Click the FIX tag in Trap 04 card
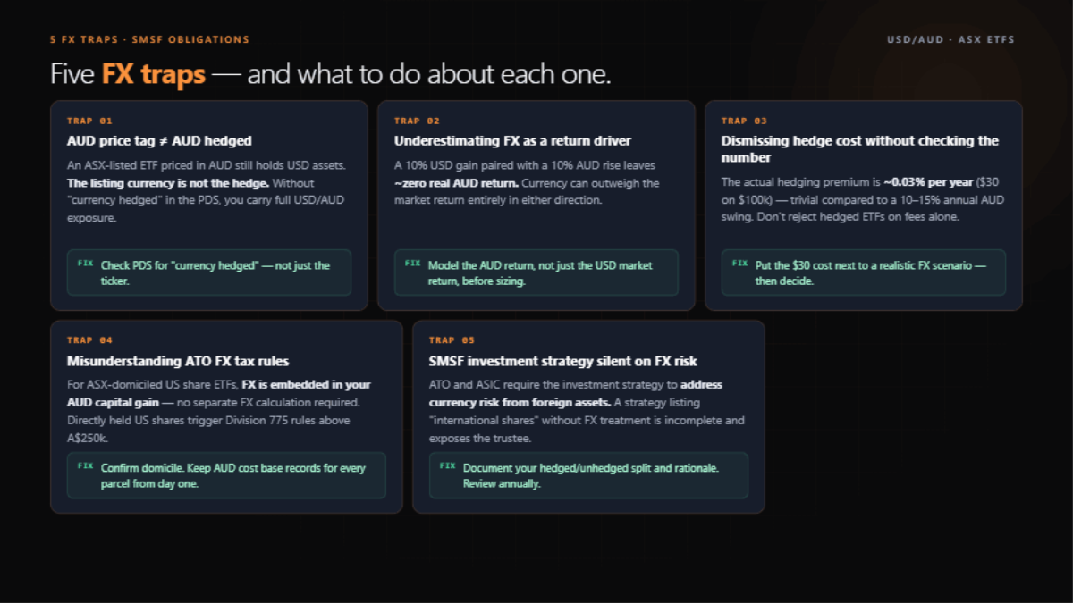This screenshot has height=603, width=1073. click(85, 466)
